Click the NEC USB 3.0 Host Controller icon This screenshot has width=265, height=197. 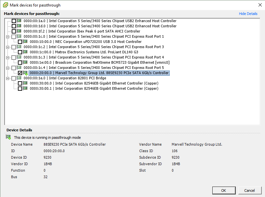click(25, 41)
